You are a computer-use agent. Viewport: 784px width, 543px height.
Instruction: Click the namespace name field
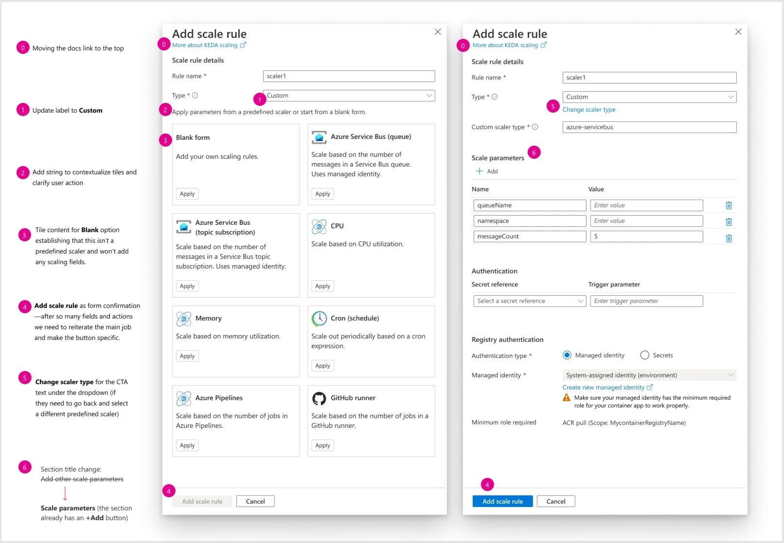530,221
